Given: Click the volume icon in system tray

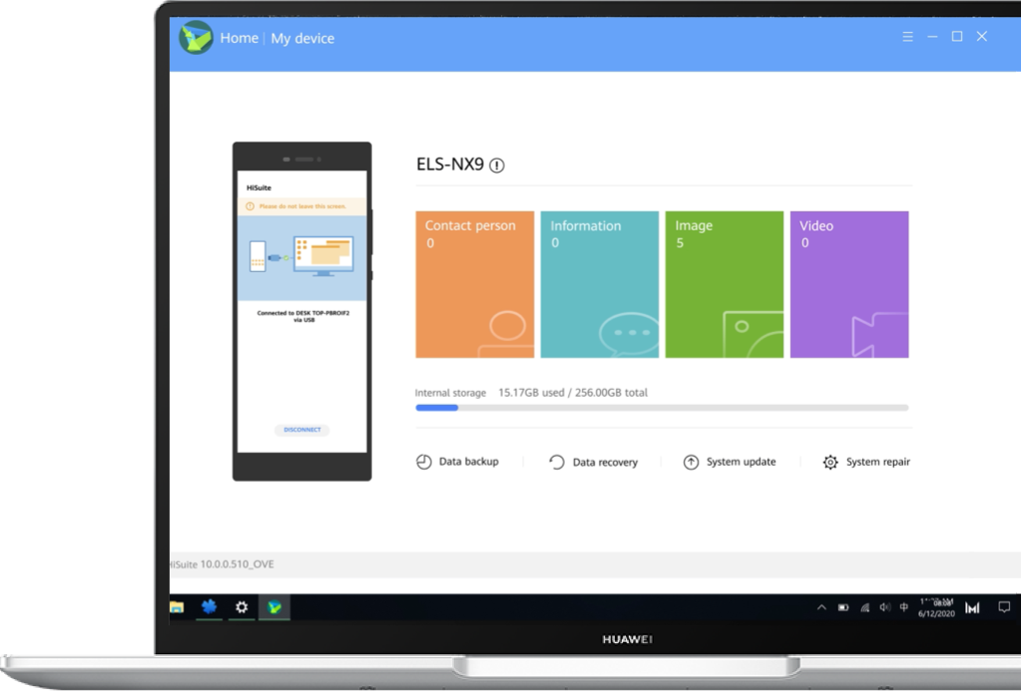Looking at the screenshot, I should point(883,607).
